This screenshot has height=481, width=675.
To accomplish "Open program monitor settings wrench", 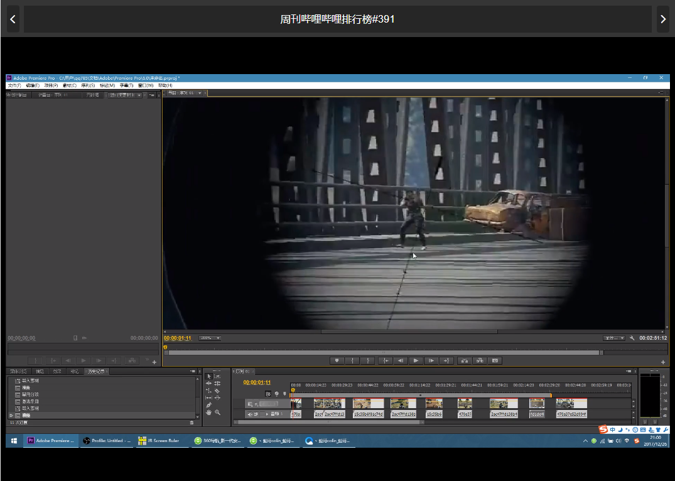I will [x=632, y=338].
